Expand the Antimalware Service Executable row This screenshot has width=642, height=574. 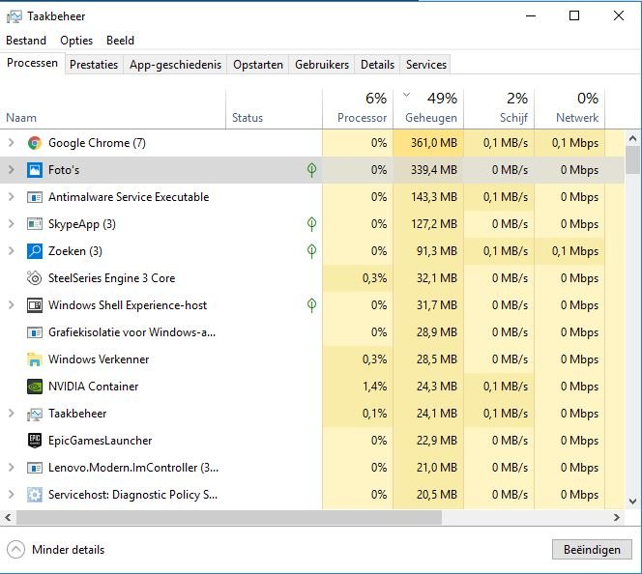coord(12,197)
